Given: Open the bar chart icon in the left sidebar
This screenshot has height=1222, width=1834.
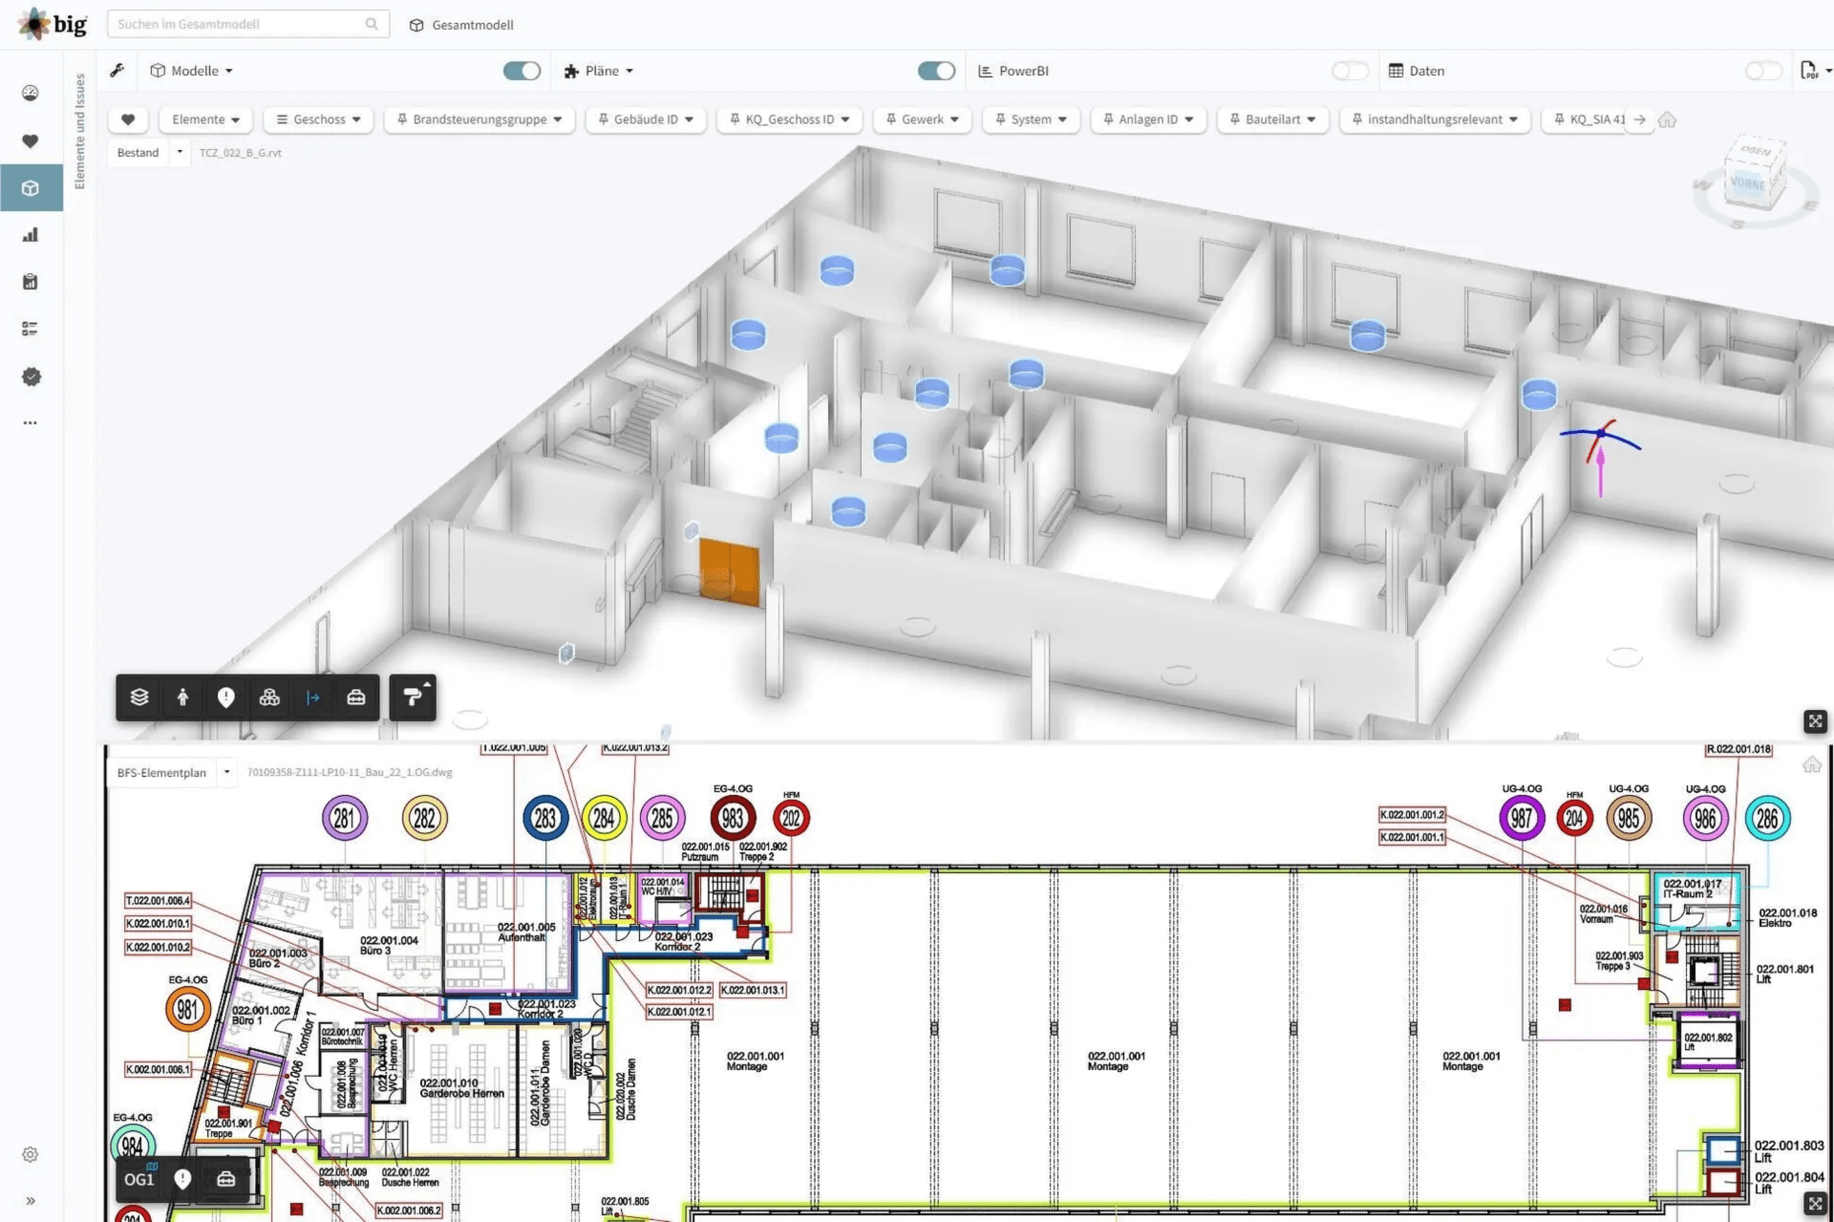Looking at the screenshot, I should click(x=30, y=234).
